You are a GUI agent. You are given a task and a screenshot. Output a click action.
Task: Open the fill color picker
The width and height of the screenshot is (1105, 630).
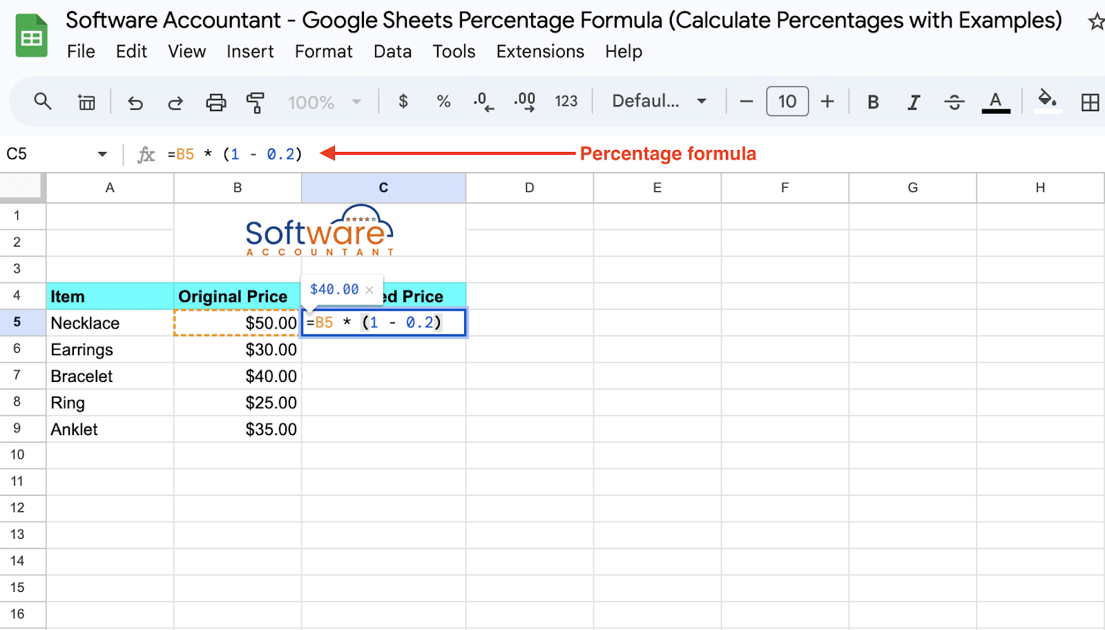(1048, 101)
